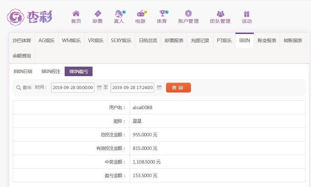Open the start date calendar icon
Viewport: 311px width, 187px height.
99,87
